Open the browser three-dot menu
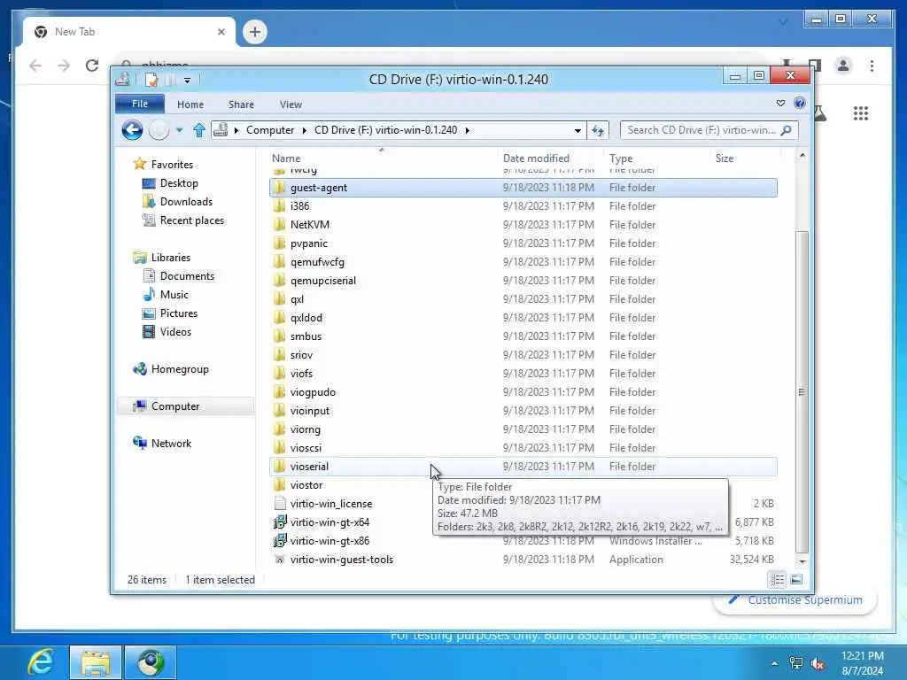 (x=872, y=66)
